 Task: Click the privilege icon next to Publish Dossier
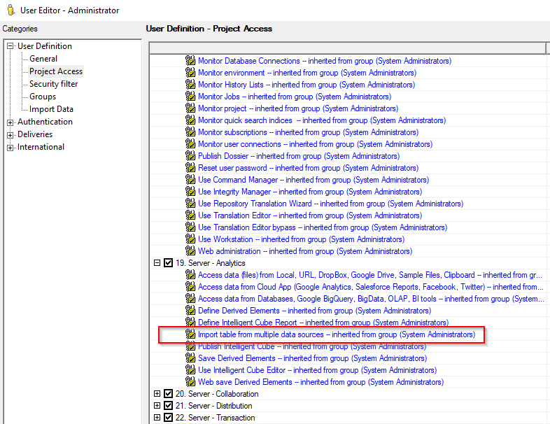[x=190, y=156]
